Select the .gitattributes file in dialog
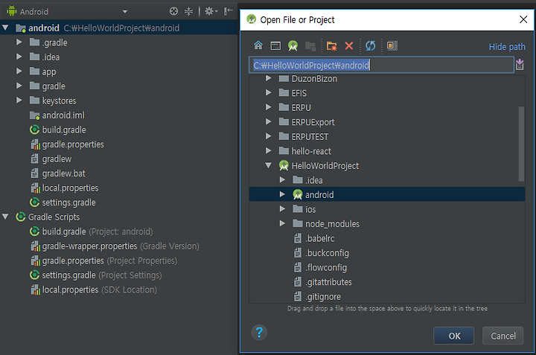 [328, 282]
